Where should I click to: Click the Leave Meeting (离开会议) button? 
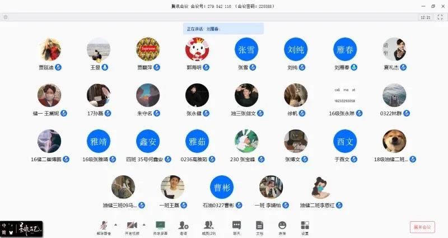[x=422, y=227]
